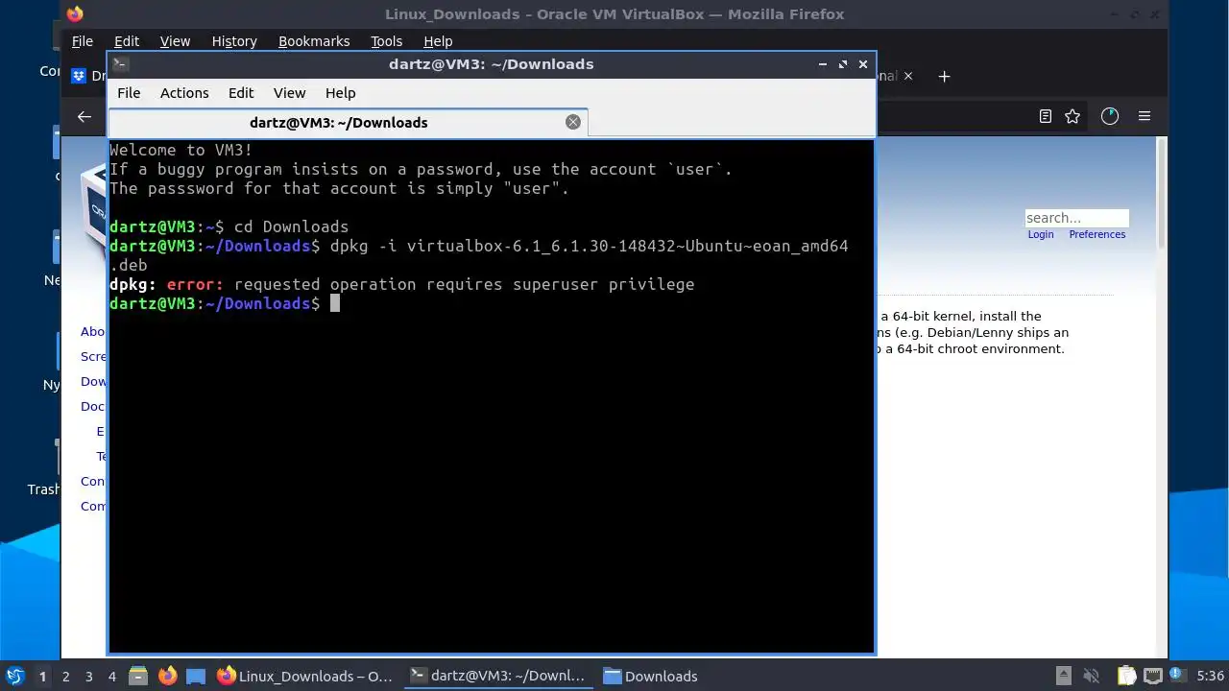
Task: Open Firefox File menu
Action: pyautogui.click(x=83, y=41)
